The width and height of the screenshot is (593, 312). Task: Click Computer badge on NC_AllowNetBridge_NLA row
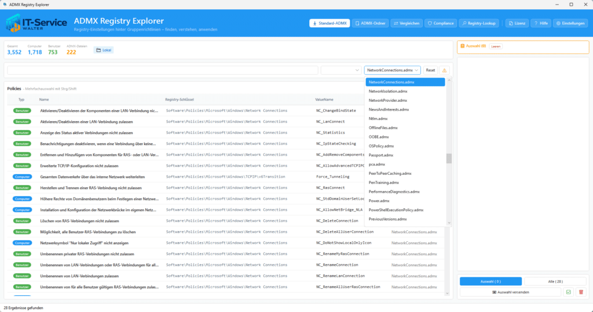22,210
